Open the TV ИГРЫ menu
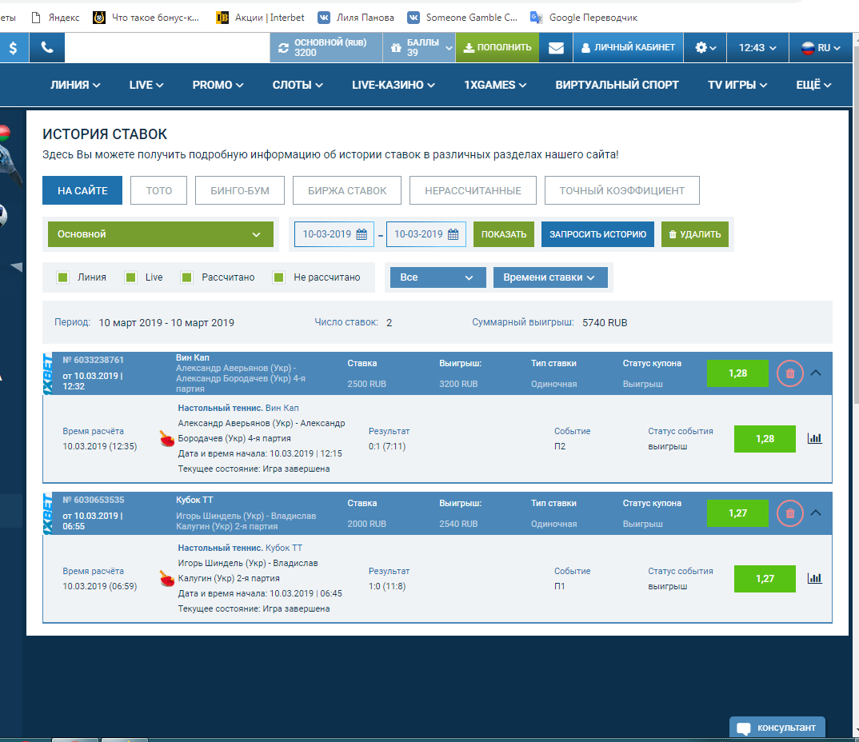The height and width of the screenshot is (742, 859). click(737, 85)
